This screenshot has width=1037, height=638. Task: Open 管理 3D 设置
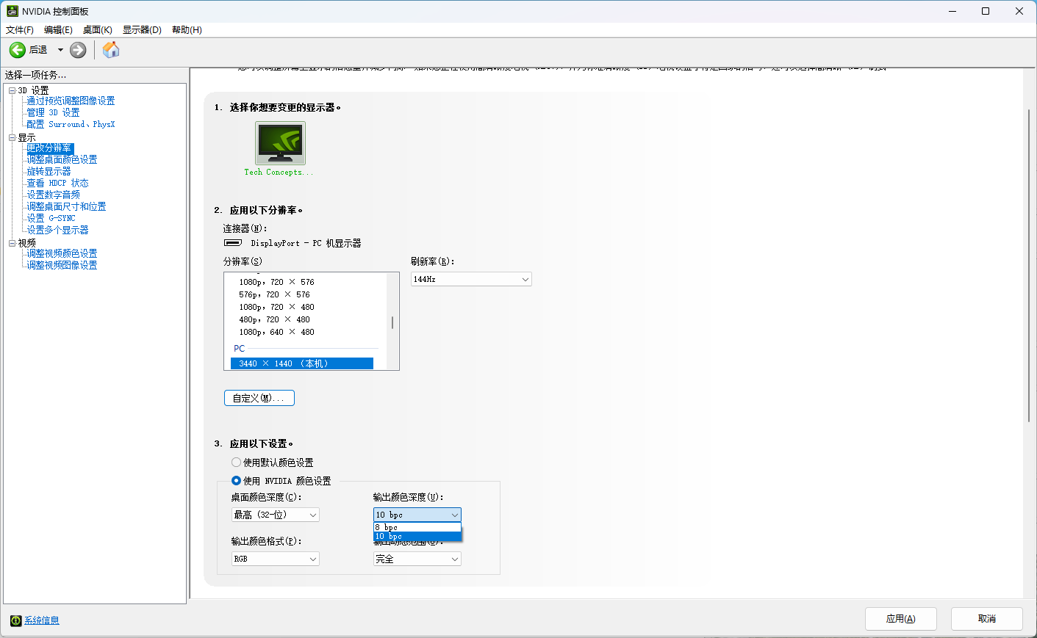tap(53, 113)
